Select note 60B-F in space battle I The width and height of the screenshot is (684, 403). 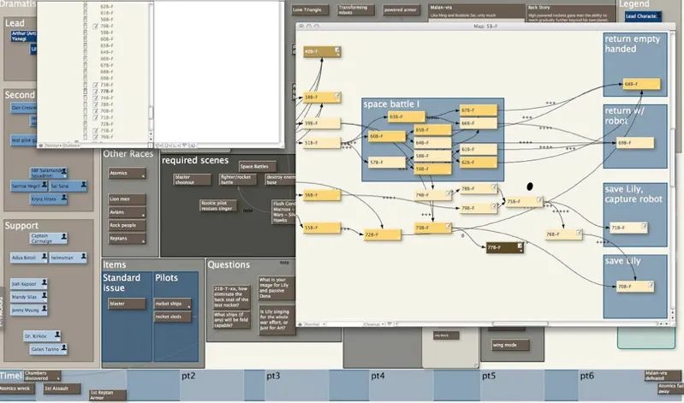click(x=386, y=136)
